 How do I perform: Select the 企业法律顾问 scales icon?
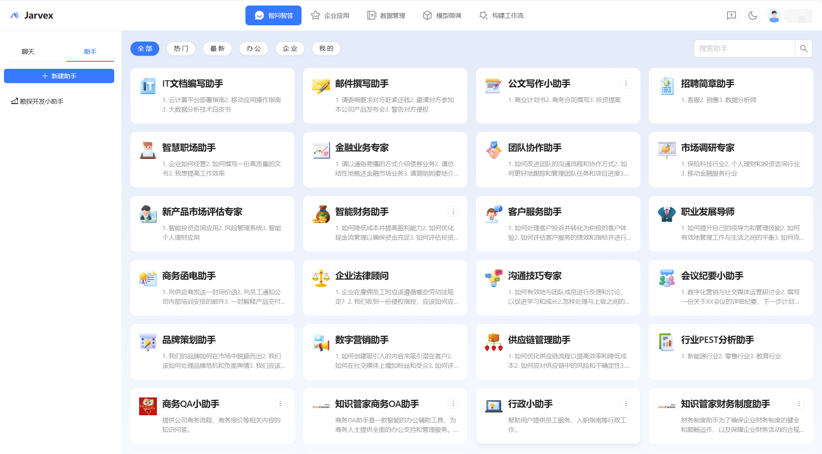321,278
